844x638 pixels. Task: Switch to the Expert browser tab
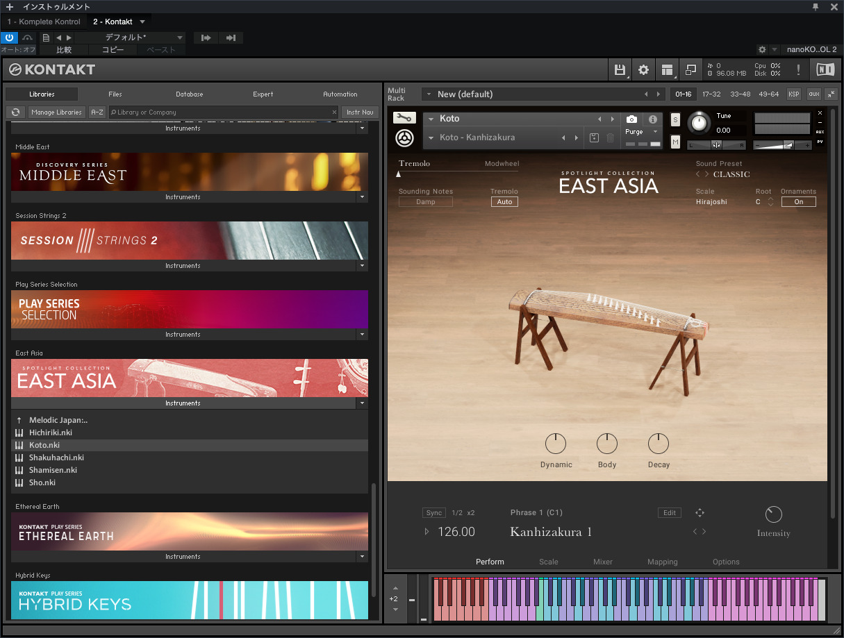tap(263, 94)
